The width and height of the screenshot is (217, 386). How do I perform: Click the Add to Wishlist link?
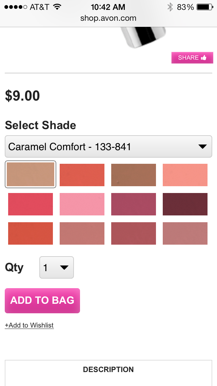click(x=29, y=325)
